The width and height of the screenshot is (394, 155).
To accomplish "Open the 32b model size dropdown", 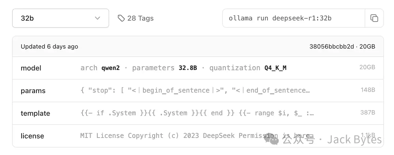I will click(x=61, y=18).
